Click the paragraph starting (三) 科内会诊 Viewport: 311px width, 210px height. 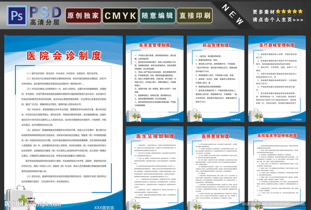(64, 97)
